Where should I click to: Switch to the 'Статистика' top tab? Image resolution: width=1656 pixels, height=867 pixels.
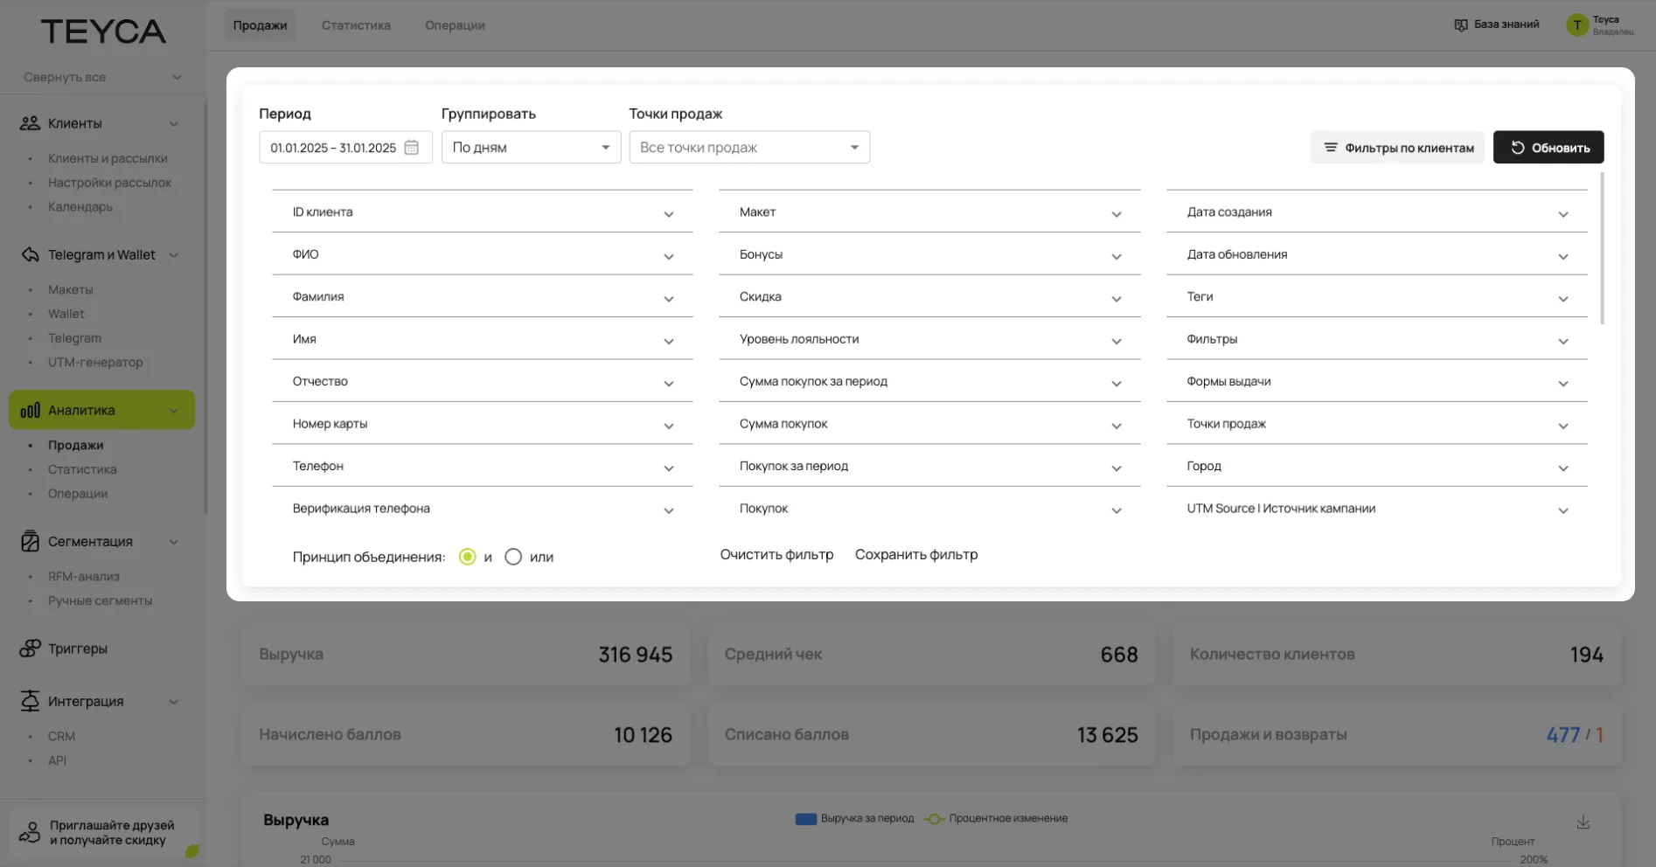[356, 25]
